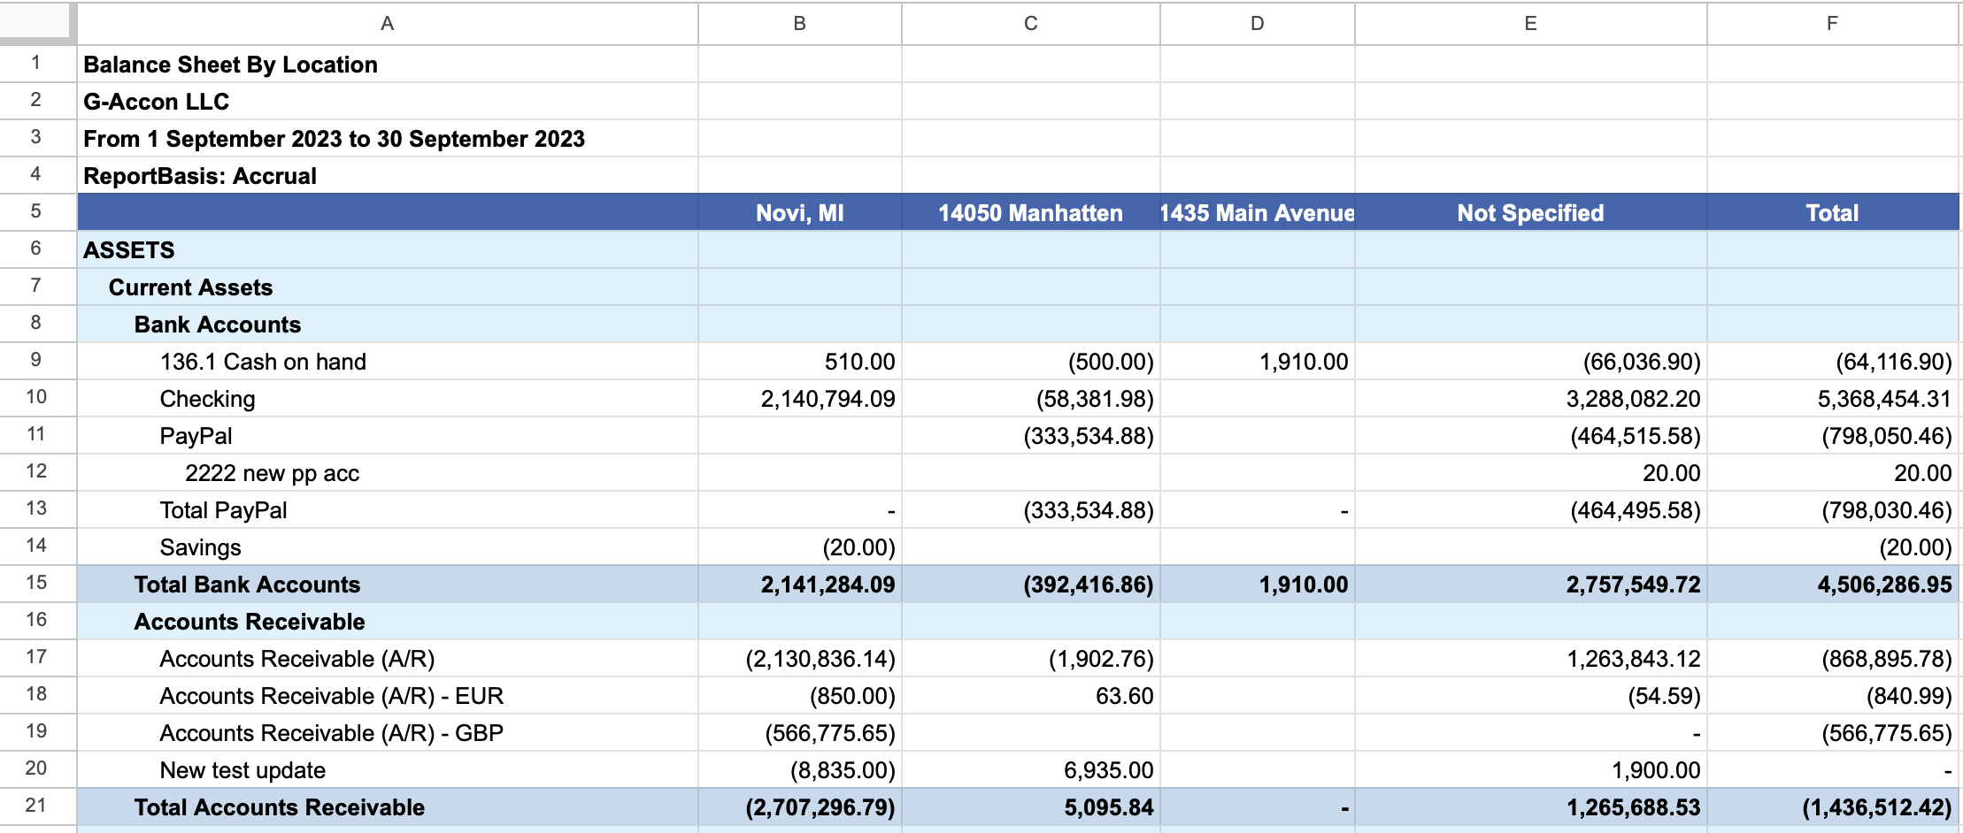Select column B header
1963x833 pixels.
(x=799, y=24)
